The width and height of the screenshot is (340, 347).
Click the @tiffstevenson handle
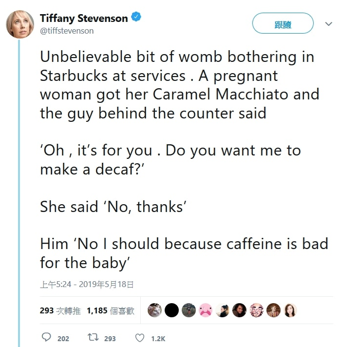pos(67,31)
